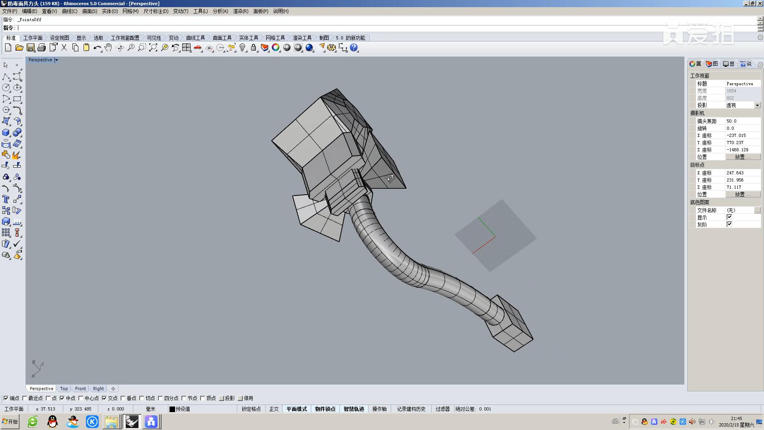Select the polyline tool in sidebar

click(x=6, y=76)
